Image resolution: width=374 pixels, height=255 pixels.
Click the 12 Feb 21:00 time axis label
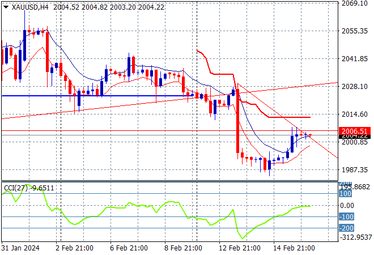tap(240, 248)
